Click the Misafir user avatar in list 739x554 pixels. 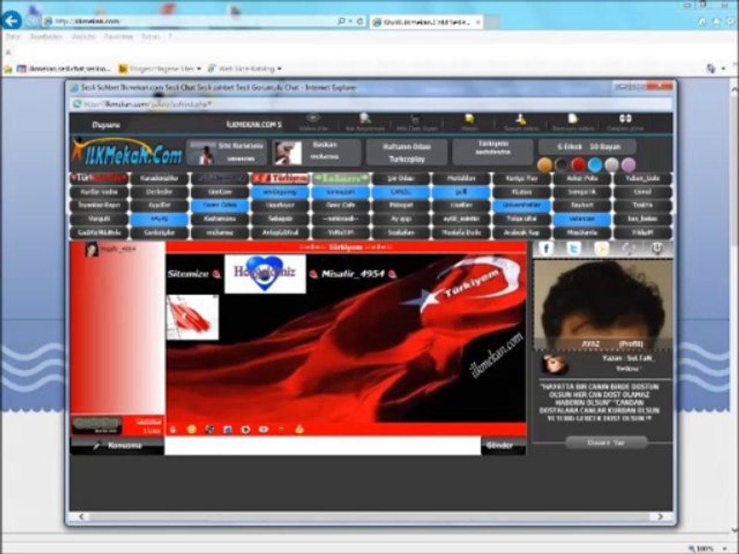[x=92, y=249]
